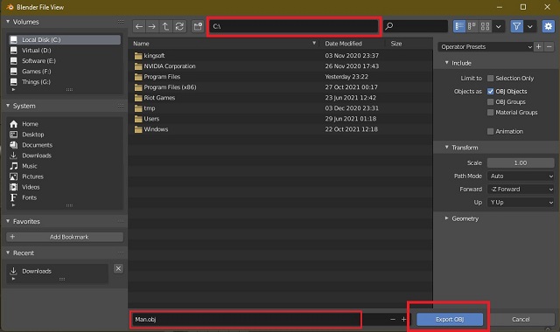The width and height of the screenshot is (560, 332).
Task: Collapse the System panel
Action: [8, 106]
